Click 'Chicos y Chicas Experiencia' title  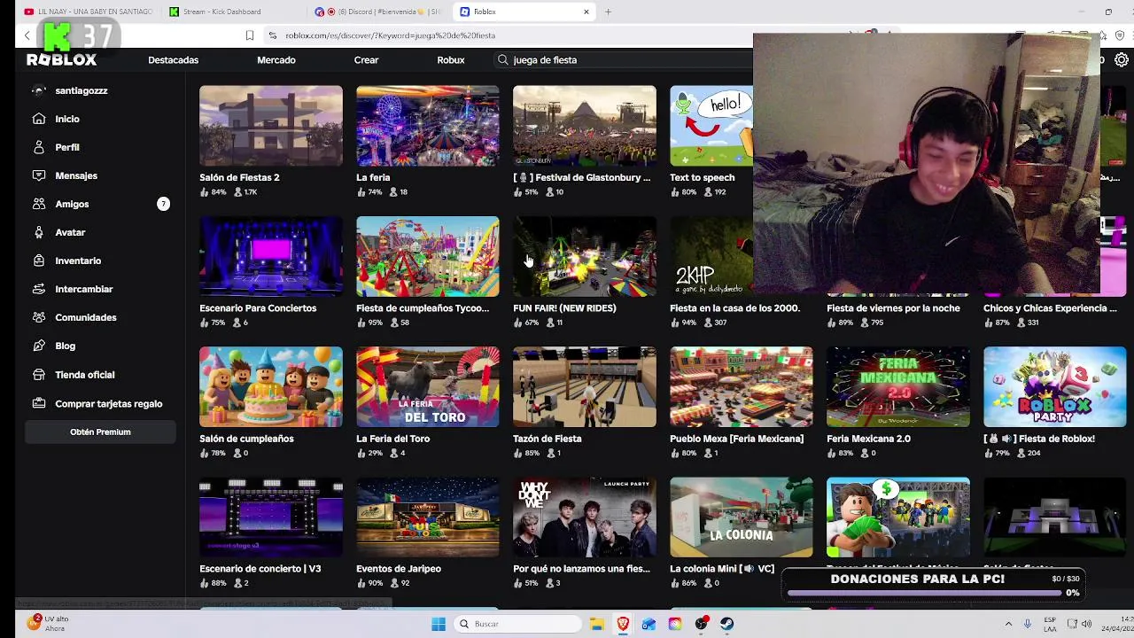click(1050, 308)
